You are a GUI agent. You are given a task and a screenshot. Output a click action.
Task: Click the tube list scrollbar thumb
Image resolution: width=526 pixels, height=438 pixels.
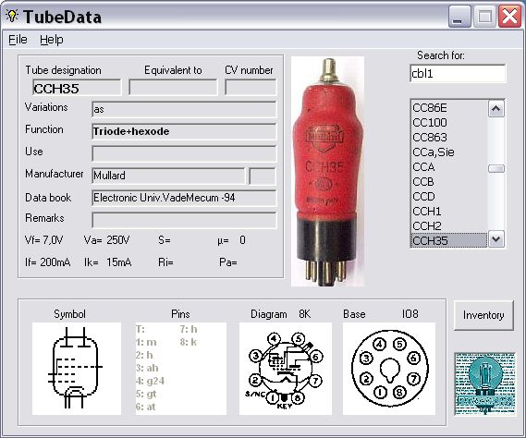[496, 168]
